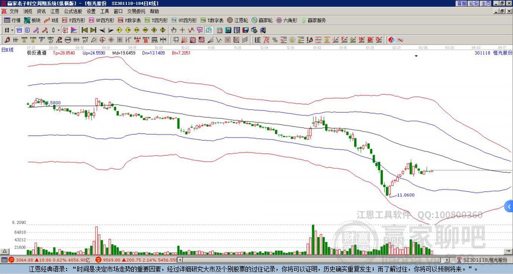This screenshot has height=274, width=513.
Task: Click the 极反通道 indicator label
Action: tap(37, 52)
